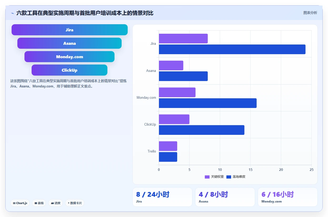Screen dimensions: 328x217
Task: Click the x-axis value 5
Action: click(x=189, y=170)
